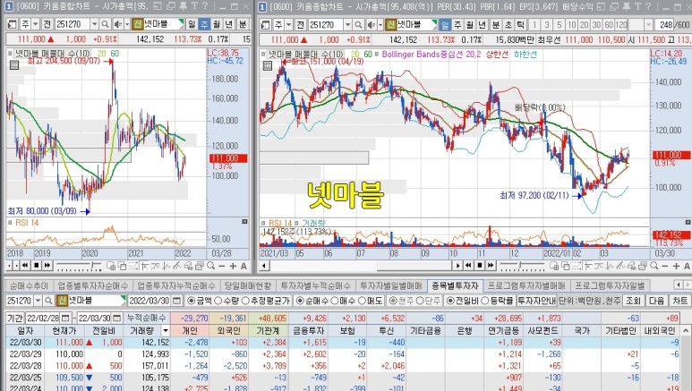Open calendar for start date 22/02/28
This screenshot has width=692, height=391.
pyautogui.click(x=65, y=318)
